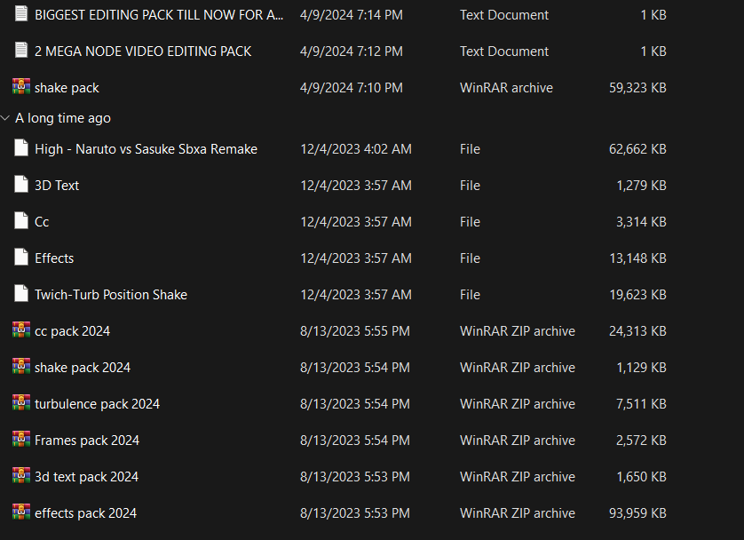Click the cc pack 2024 archive icon
744x540 pixels.
pyautogui.click(x=21, y=330)
